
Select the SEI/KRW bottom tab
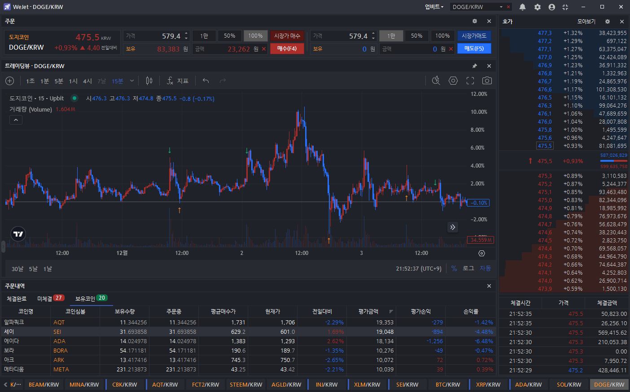pos(407,384)
